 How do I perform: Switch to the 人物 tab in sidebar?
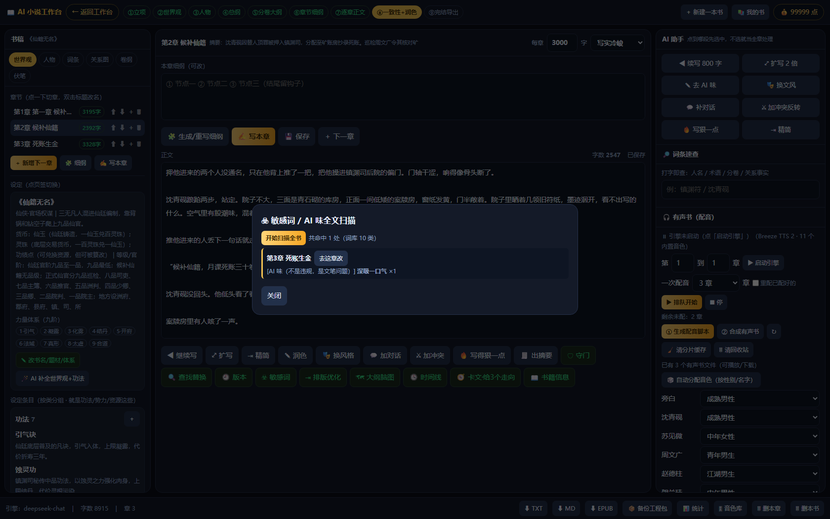49,60
